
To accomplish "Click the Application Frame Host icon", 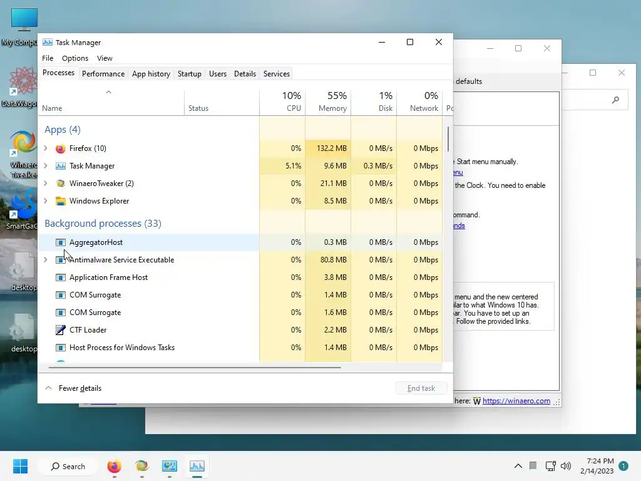I will coord(61,277).
